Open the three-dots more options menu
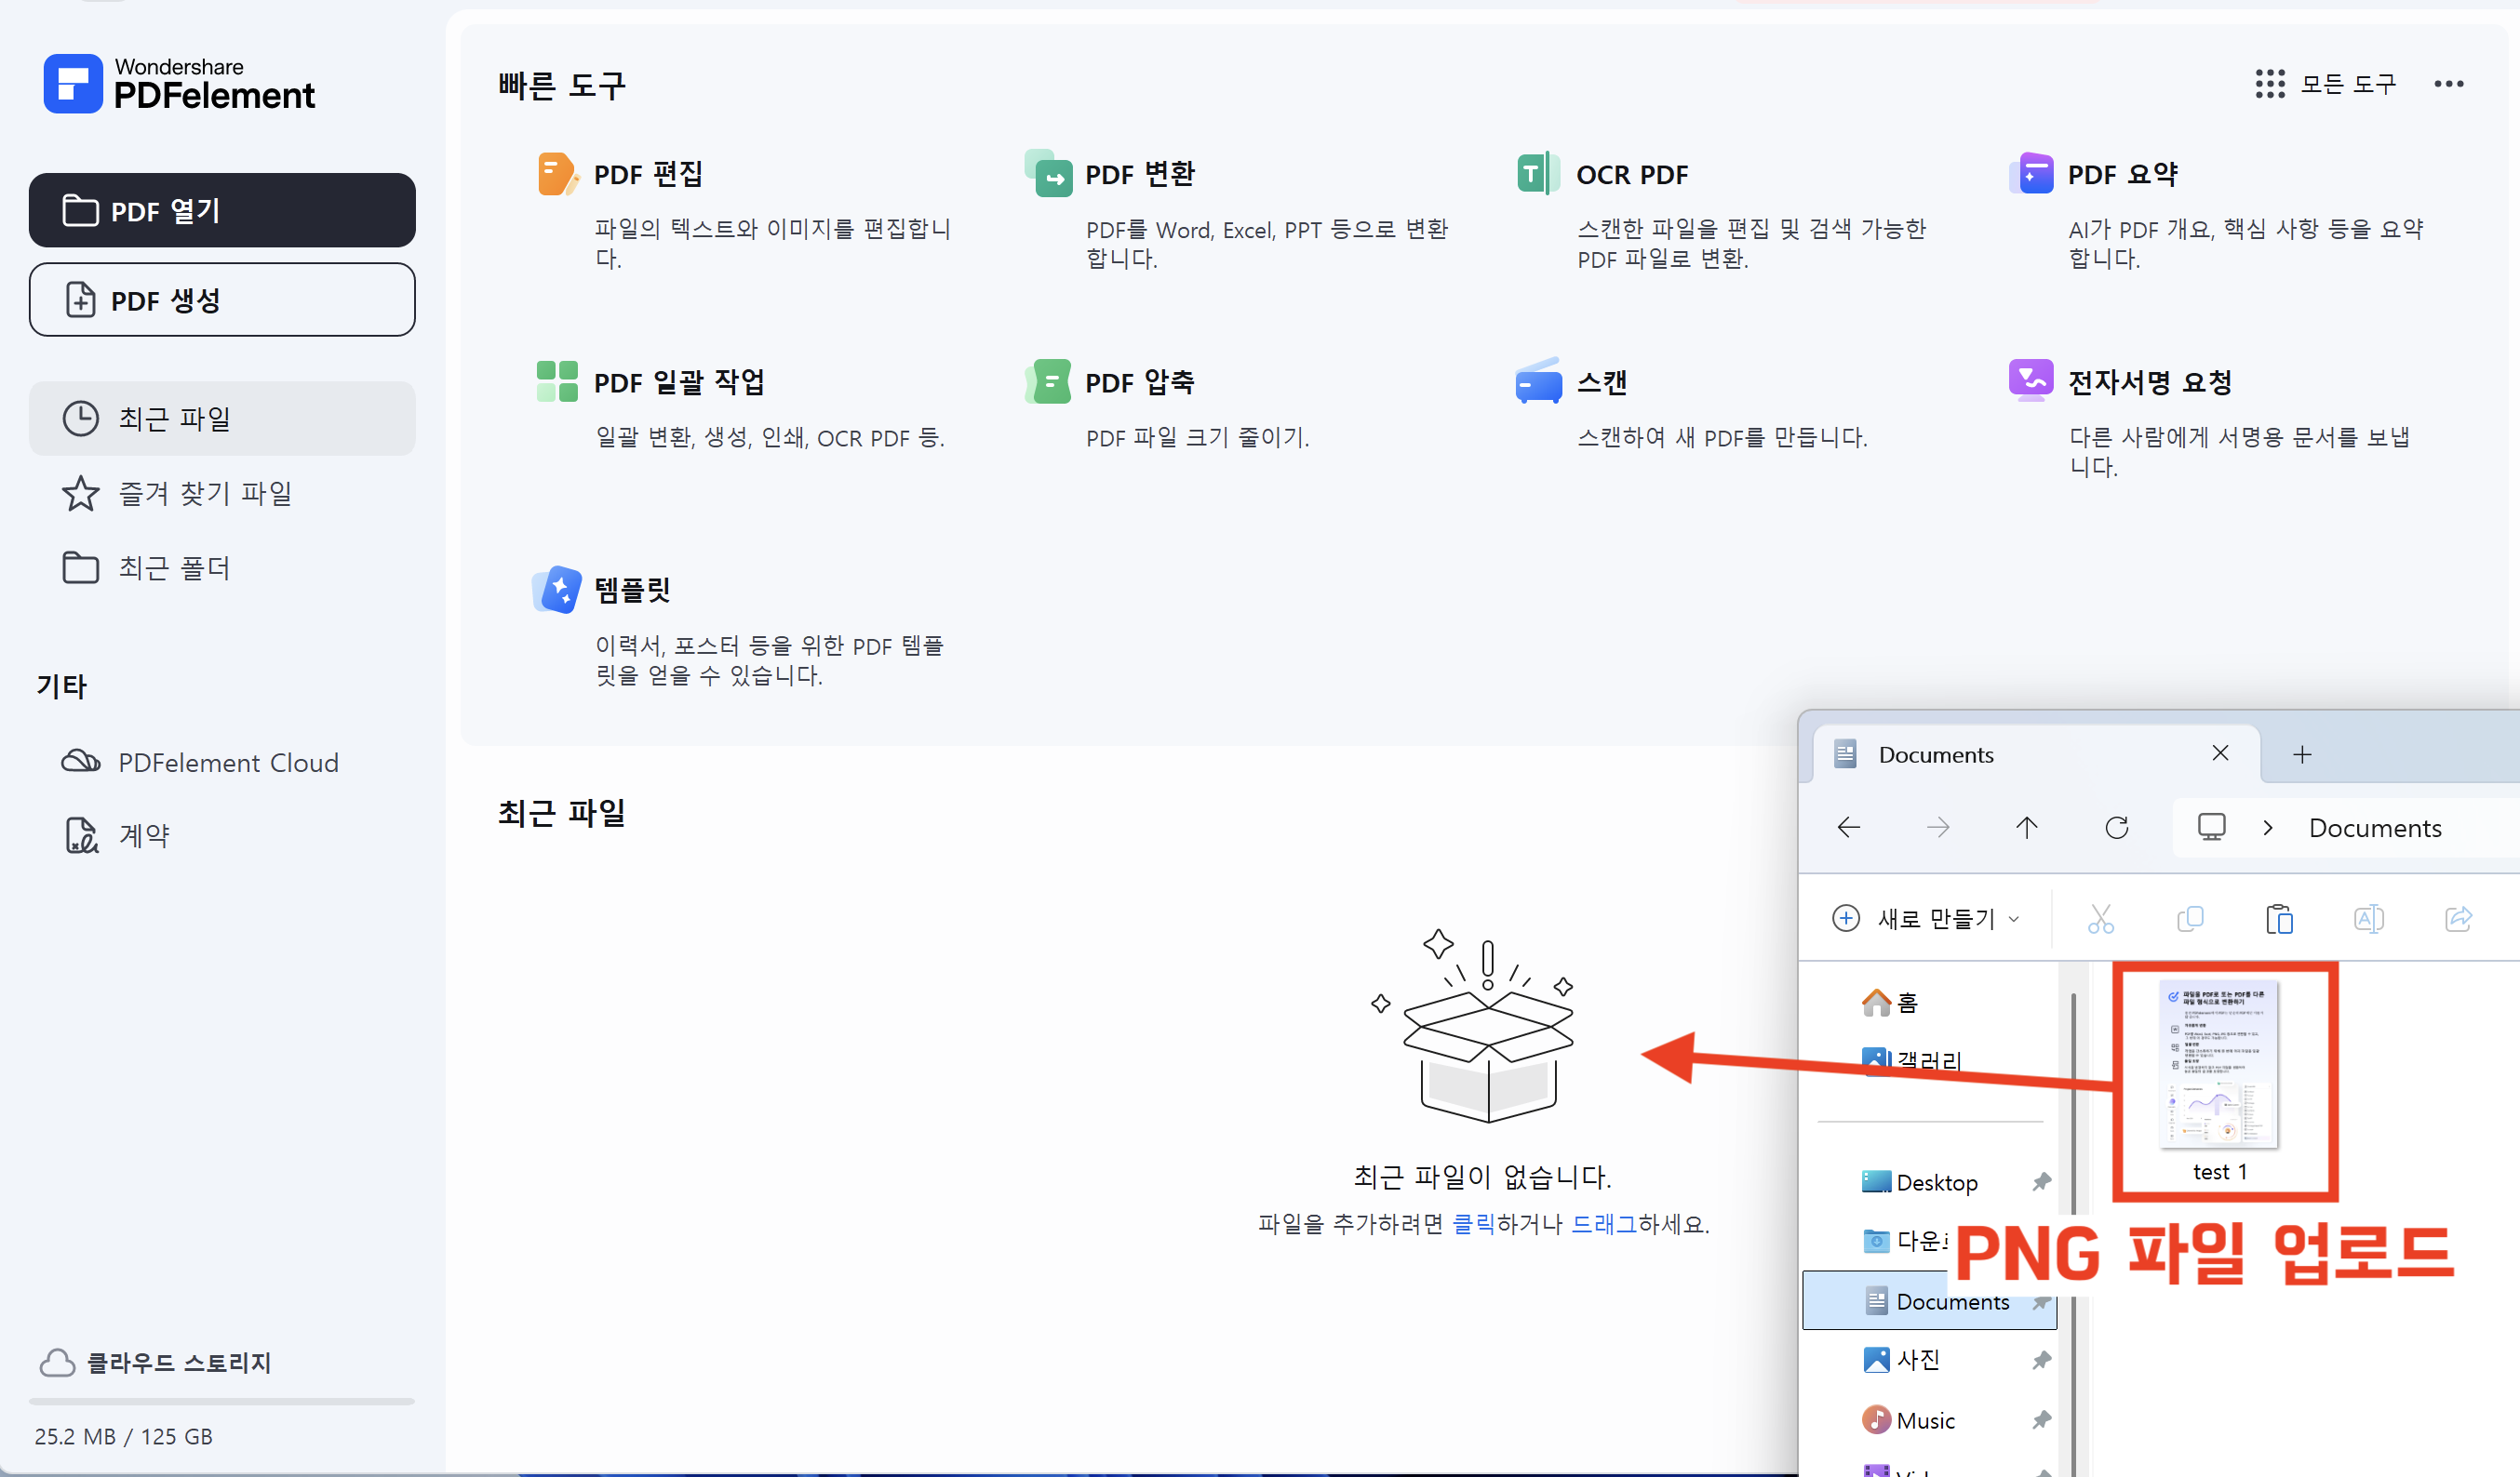2520x1477 pixels. click(x=2448, y=85)
